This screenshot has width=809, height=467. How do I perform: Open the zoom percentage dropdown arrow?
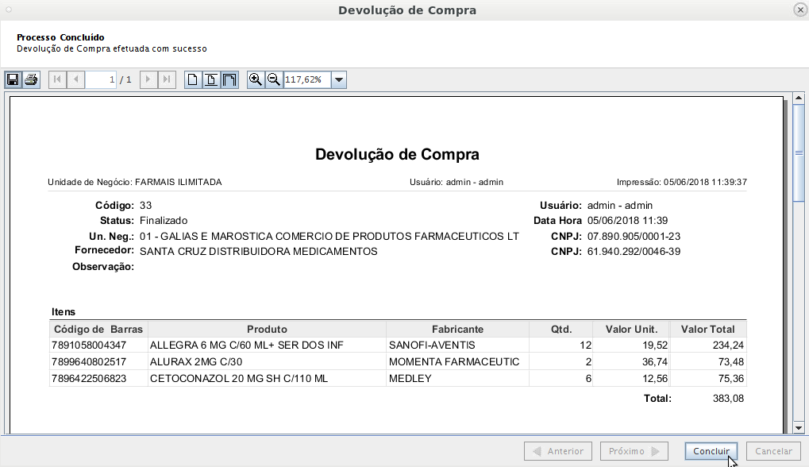pos(339,79)
